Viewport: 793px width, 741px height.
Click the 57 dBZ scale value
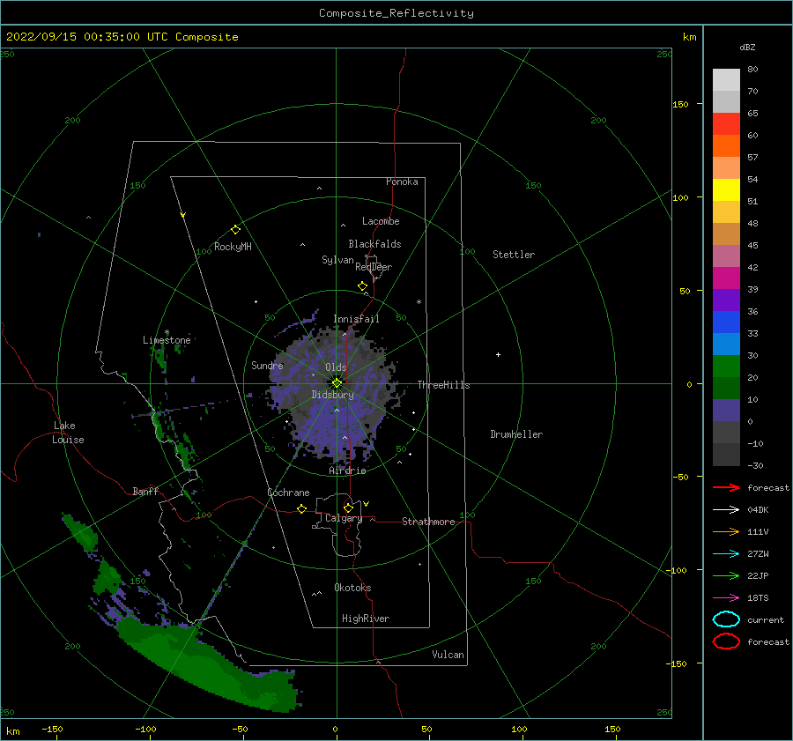752,158
